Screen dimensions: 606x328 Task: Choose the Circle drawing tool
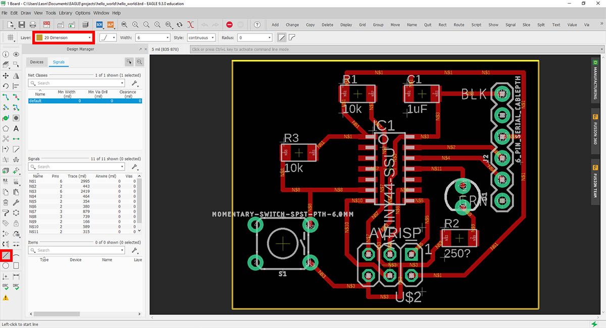click(6, 265)
